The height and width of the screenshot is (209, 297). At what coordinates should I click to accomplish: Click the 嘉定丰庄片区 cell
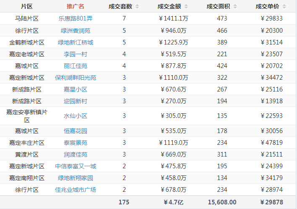point(27,143)
